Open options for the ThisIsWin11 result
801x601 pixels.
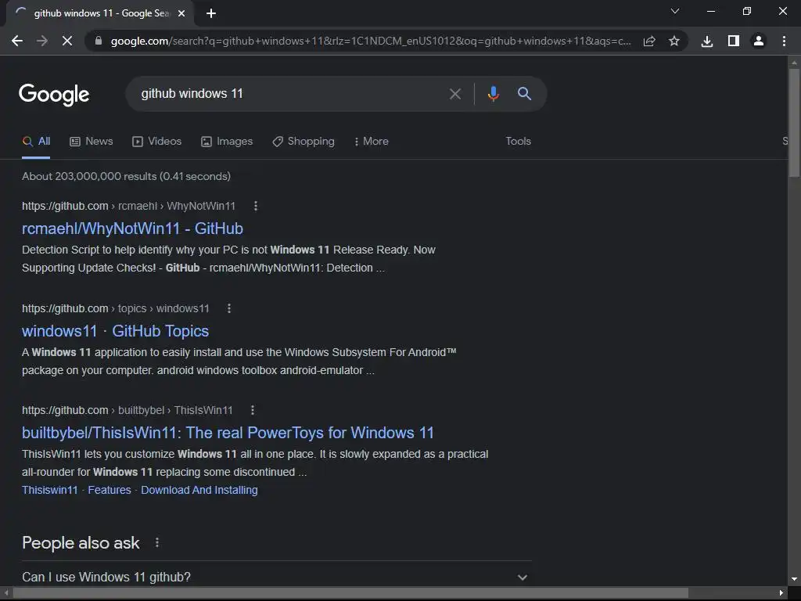pyautogui.click(x=253, y=410)
